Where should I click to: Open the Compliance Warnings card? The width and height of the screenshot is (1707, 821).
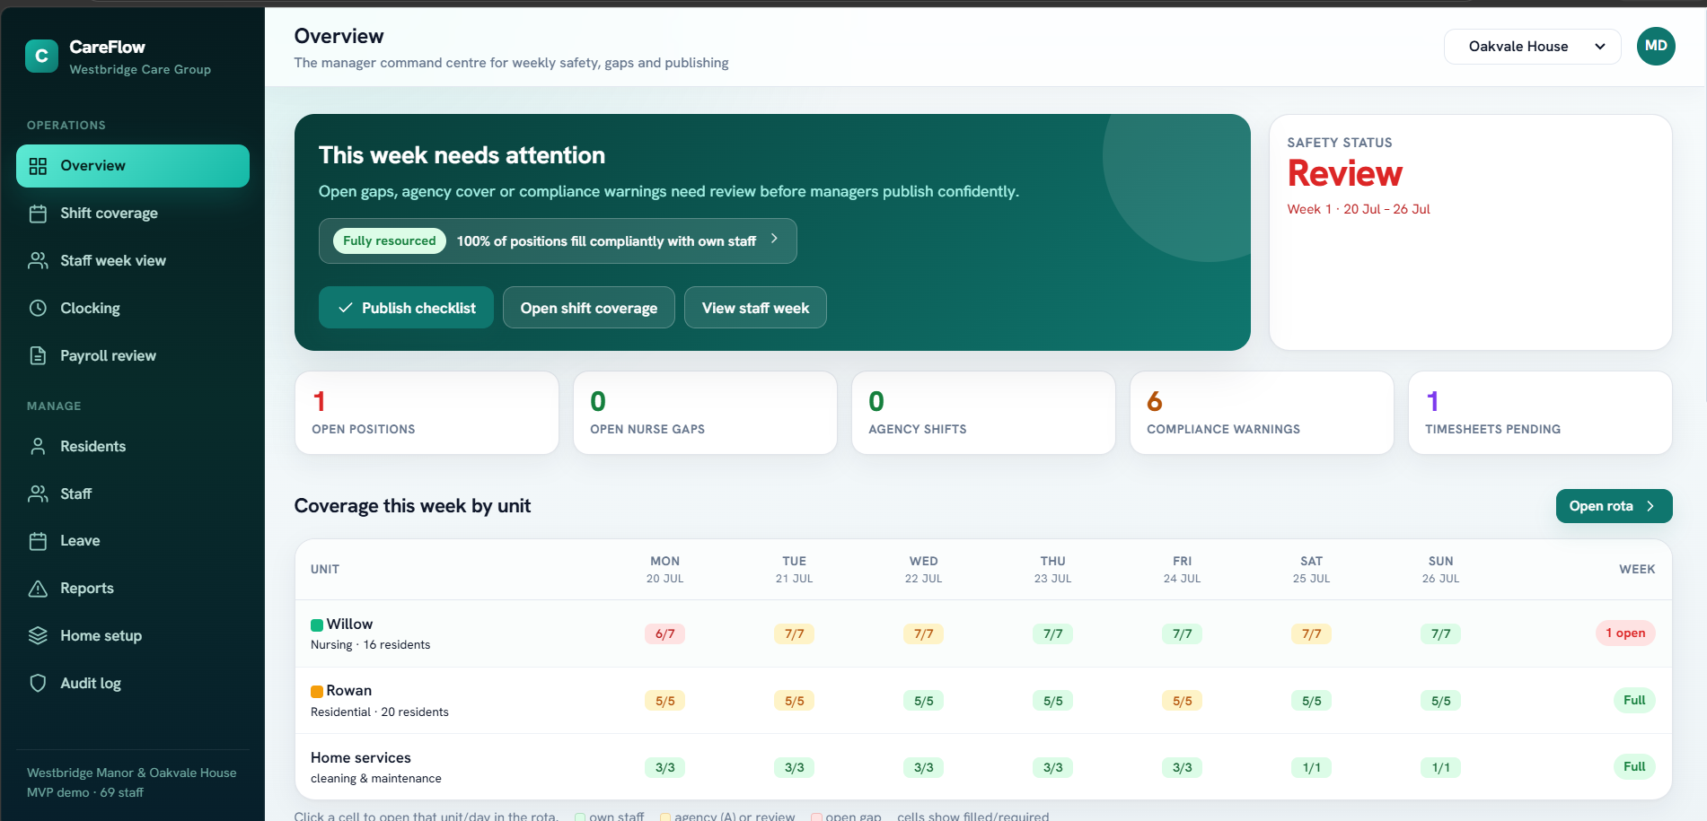1262,413
